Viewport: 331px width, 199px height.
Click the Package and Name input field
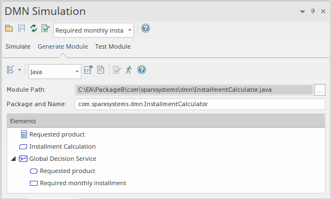(x=200, y=104)
